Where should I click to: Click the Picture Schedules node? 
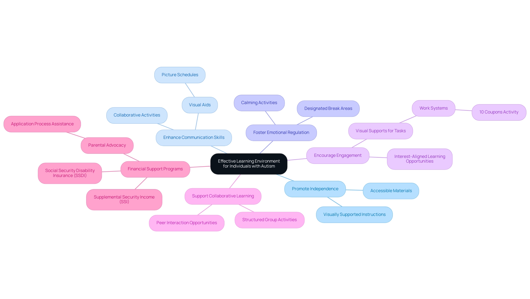[x=180, y=74]
